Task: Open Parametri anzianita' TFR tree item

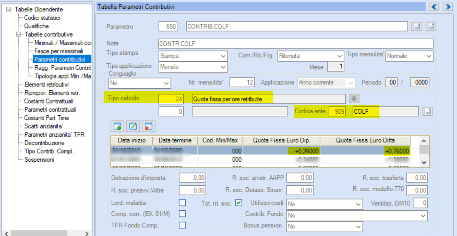Action: coord(54,135)
